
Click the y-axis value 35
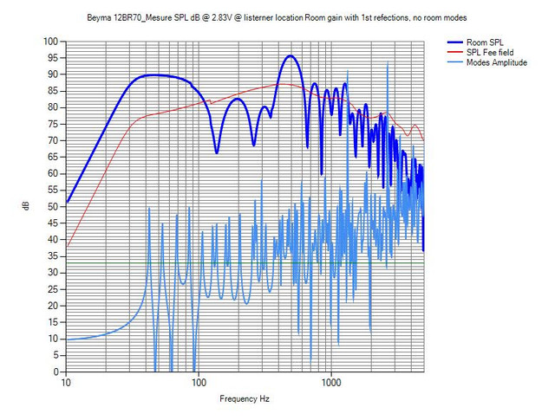pos(52,256)
